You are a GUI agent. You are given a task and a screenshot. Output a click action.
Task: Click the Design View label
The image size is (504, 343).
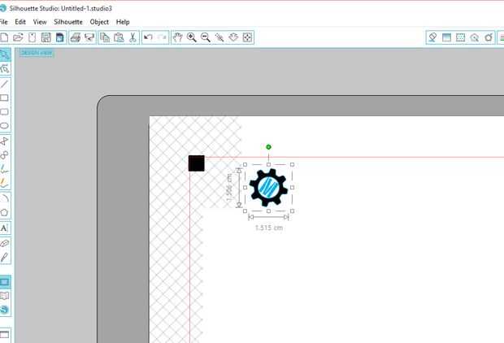(x=37, y=53)
